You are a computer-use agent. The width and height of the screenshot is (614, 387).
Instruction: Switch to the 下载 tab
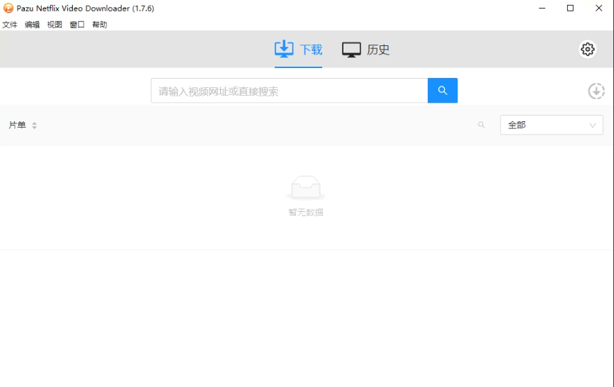[298, 50]
